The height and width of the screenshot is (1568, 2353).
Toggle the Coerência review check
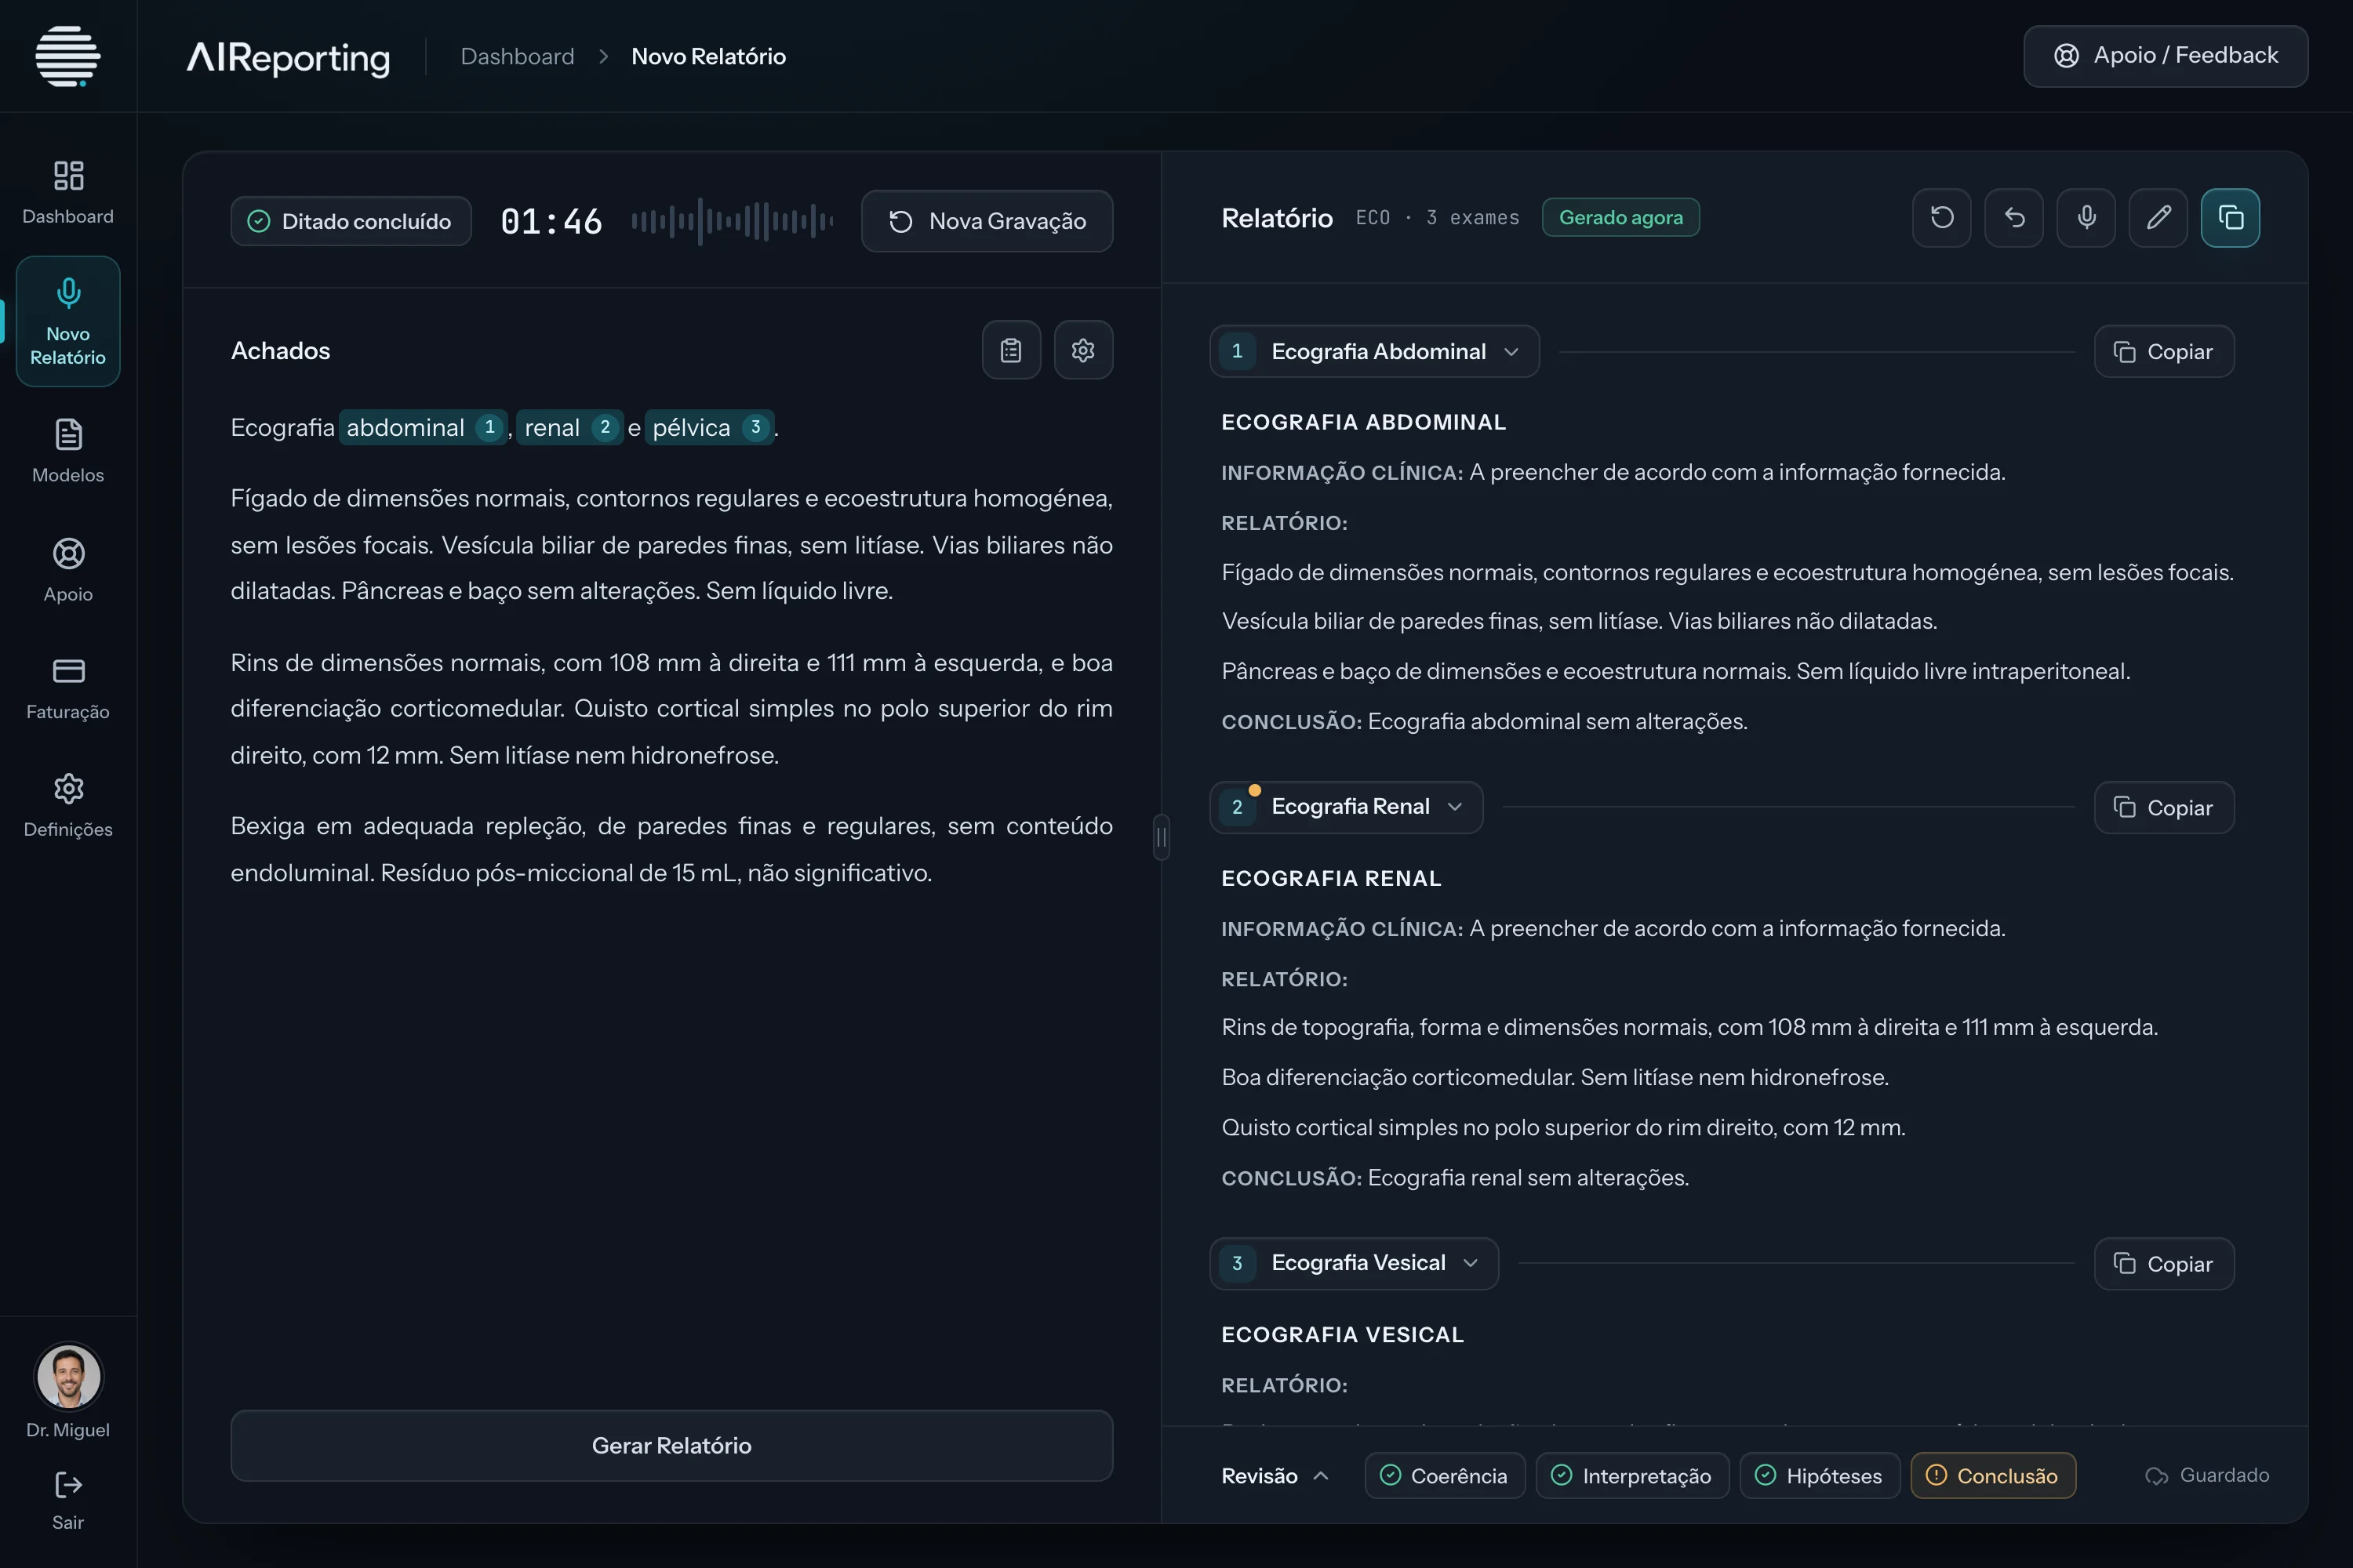point(1445,1476)
